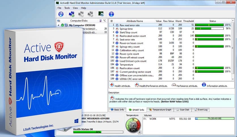Click the Temperature attribute info icon

117,65
